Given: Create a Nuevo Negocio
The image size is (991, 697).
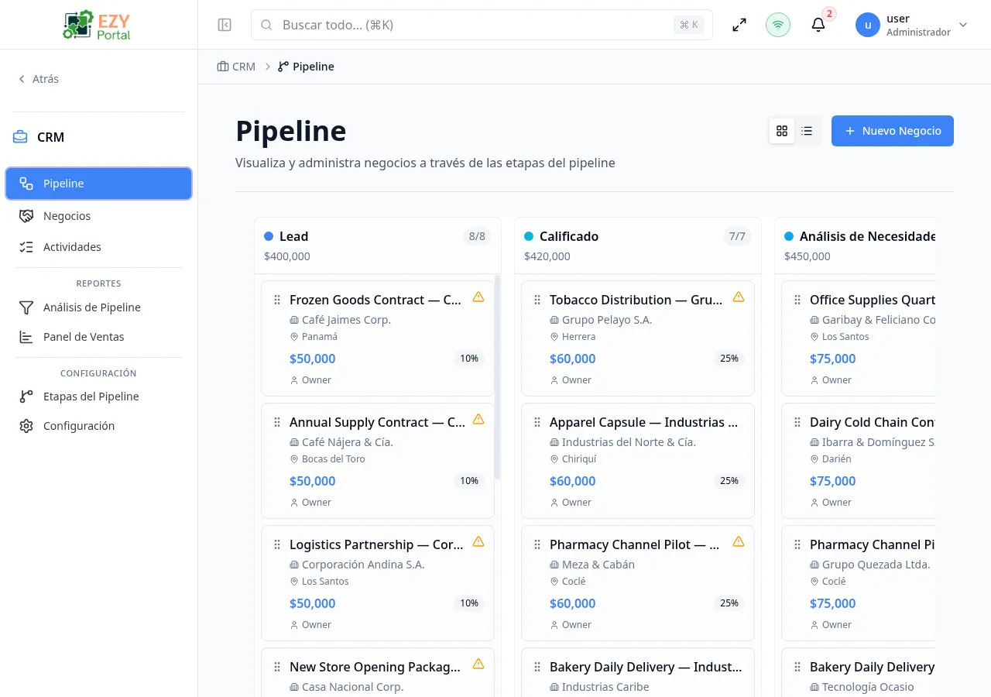Looking at the screenshot, I should click(x=893, y=131).
